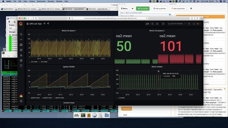Open the dashboard grid icon beside OPC UA Test

(x=27, y=24)
